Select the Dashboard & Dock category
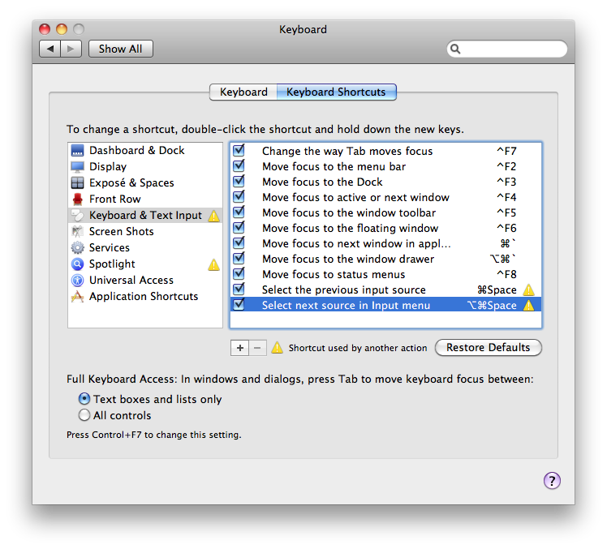The image size is (607, 549). click(x=145, y=151)
